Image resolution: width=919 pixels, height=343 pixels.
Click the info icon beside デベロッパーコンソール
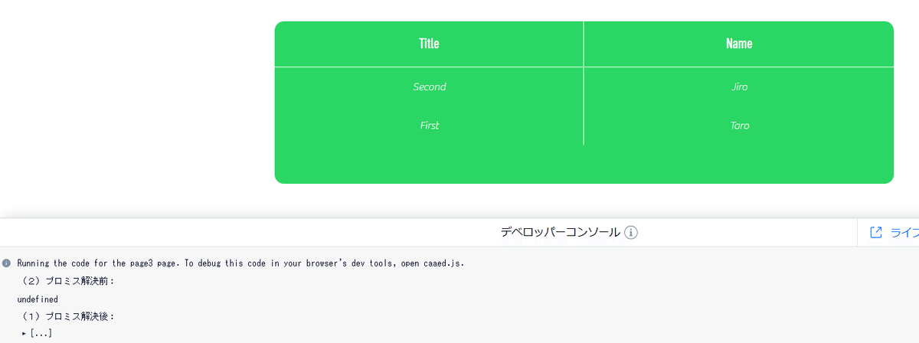tap(631, 233)
